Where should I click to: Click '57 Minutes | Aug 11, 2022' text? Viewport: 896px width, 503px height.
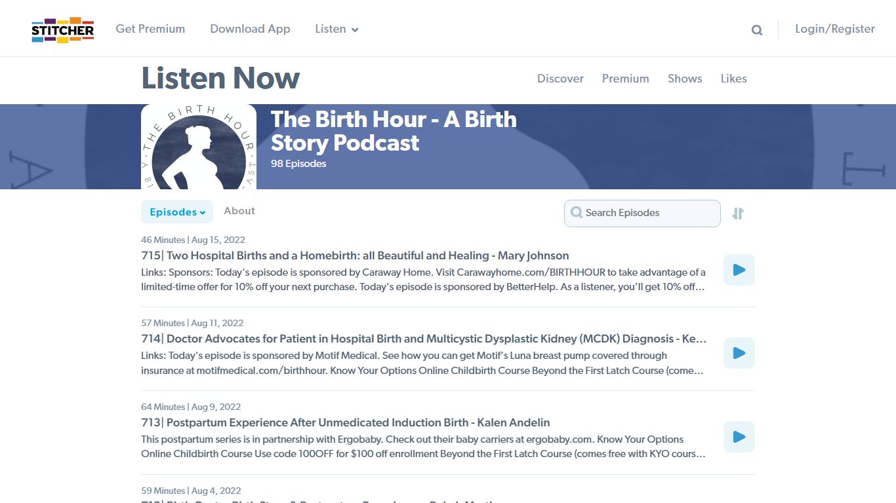(192, 323)
